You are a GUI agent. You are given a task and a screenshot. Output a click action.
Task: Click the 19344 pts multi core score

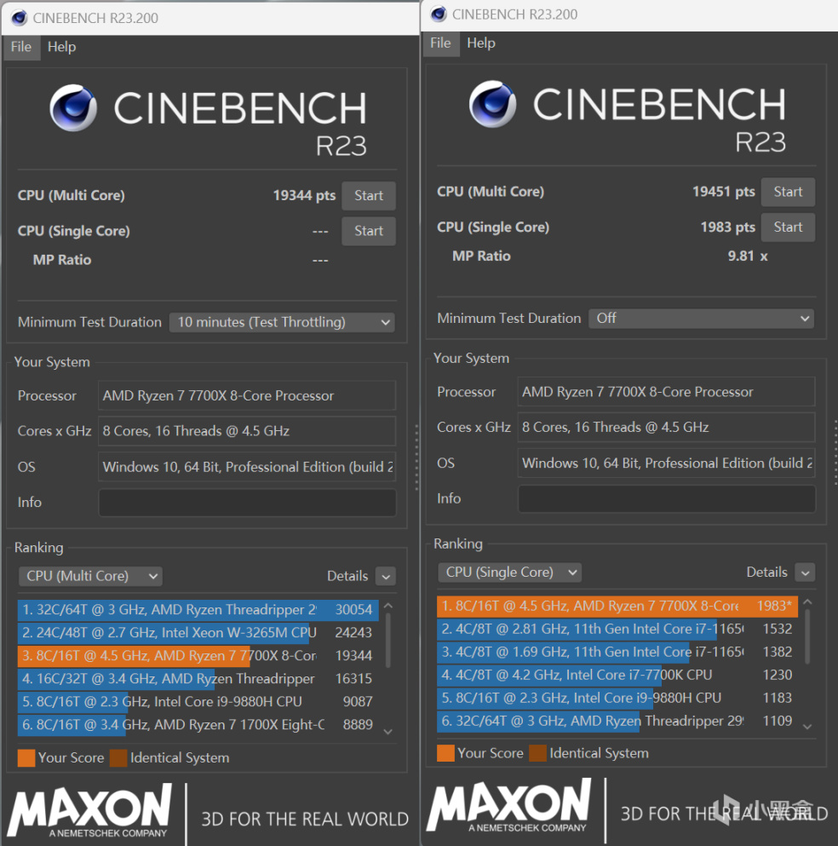coord(304,195)
